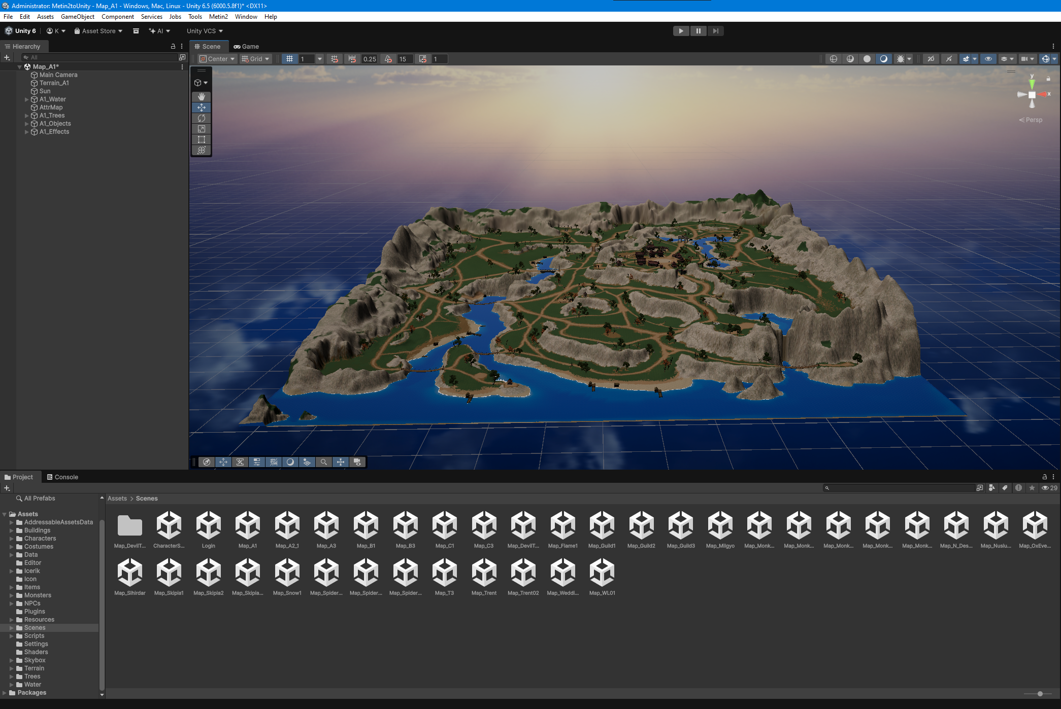Select the Hand view tool
The width and height of the screenshot is (1061, 709).
click(x=202, y=96)
